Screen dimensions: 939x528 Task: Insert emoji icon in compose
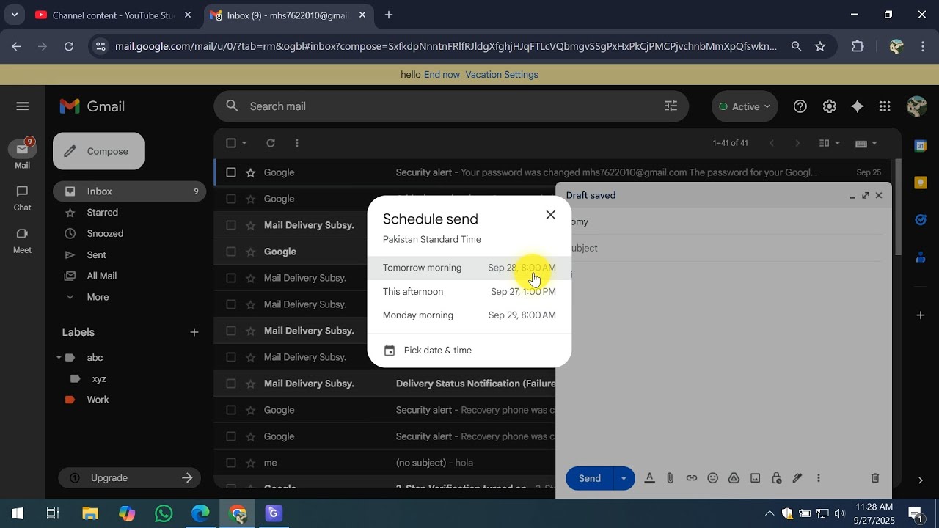(712, 478)
